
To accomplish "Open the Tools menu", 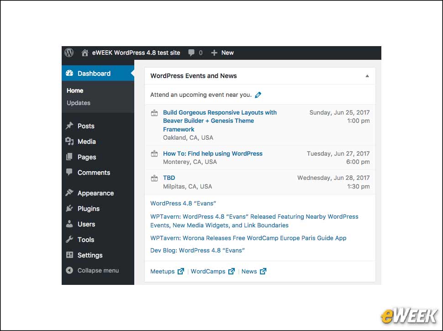I will (86, 240).
